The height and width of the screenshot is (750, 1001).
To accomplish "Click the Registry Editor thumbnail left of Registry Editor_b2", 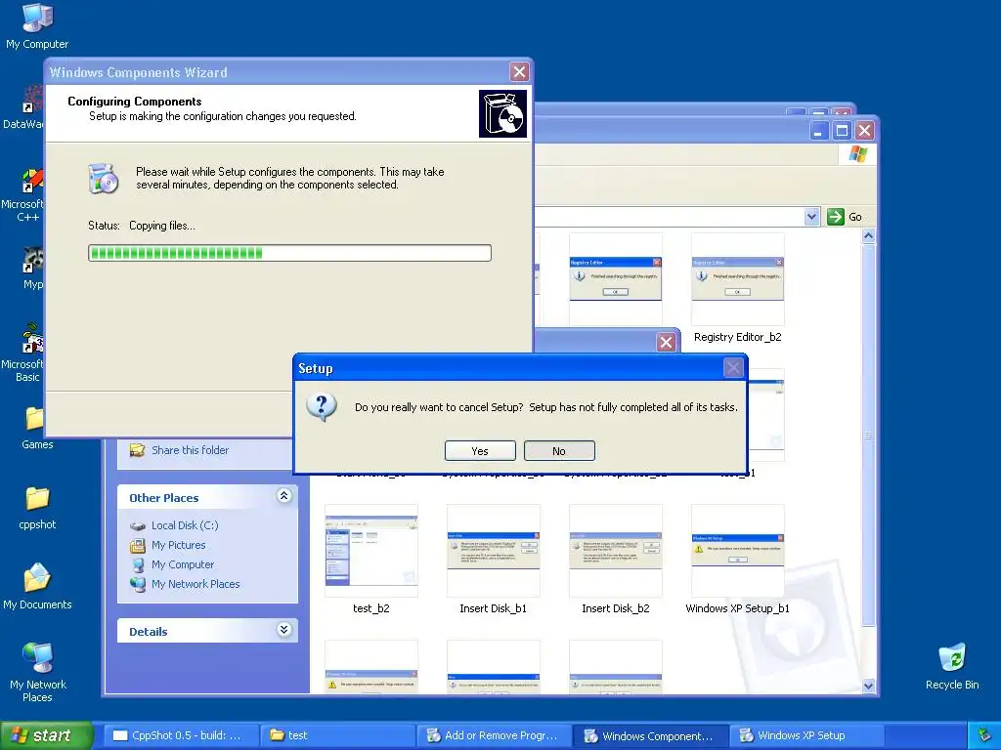I will [x=616, y=279].
